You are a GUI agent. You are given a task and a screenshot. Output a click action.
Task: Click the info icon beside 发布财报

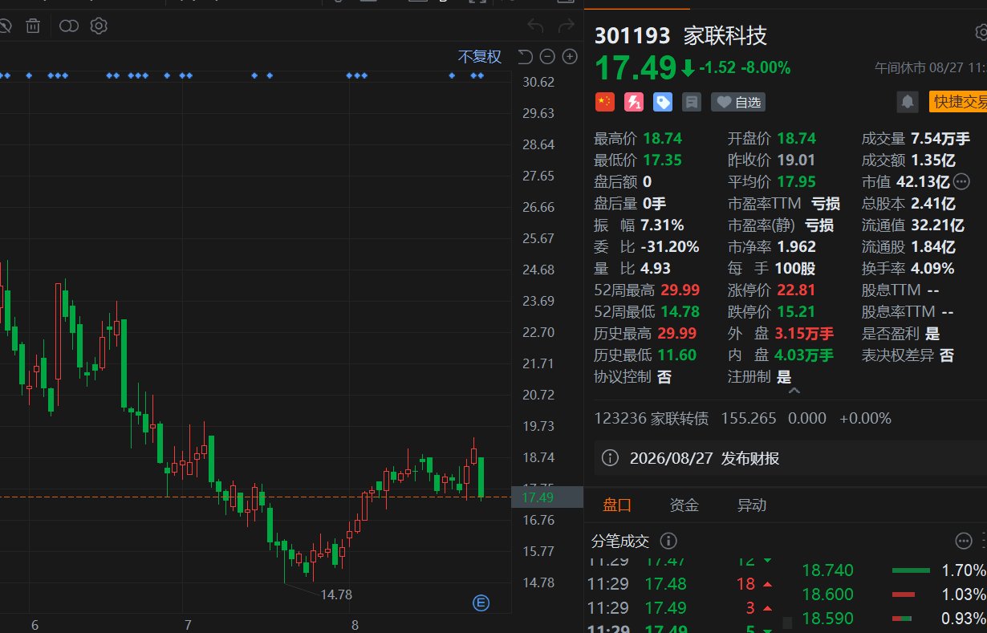coord(610,458)
